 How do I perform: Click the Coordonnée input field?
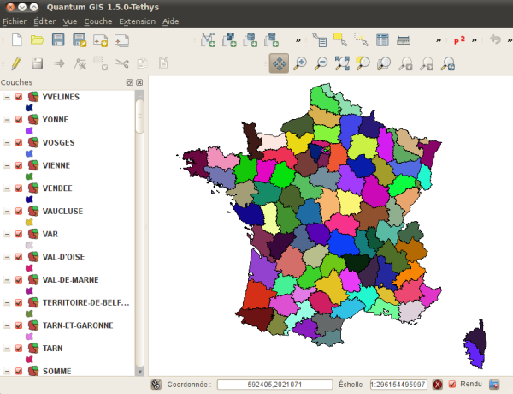click(274, 384)
